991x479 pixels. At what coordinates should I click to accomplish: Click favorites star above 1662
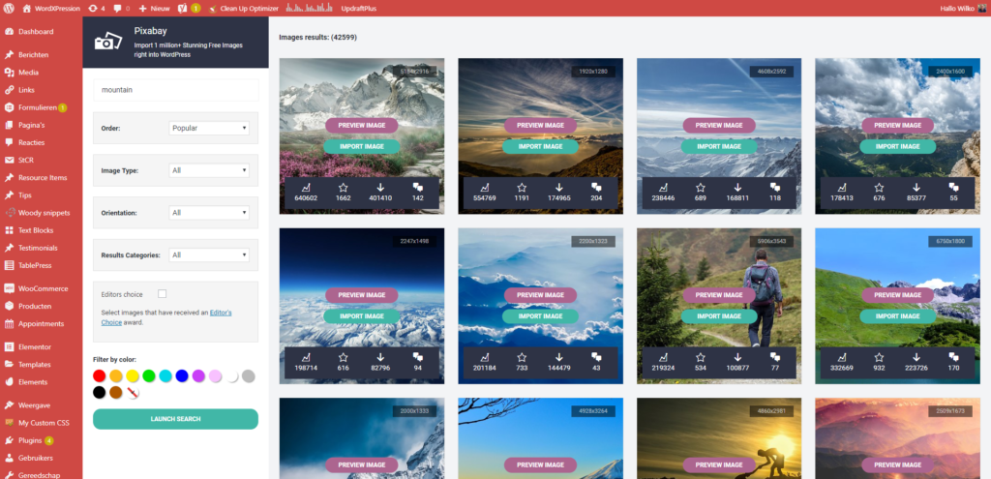click(344, 188)
